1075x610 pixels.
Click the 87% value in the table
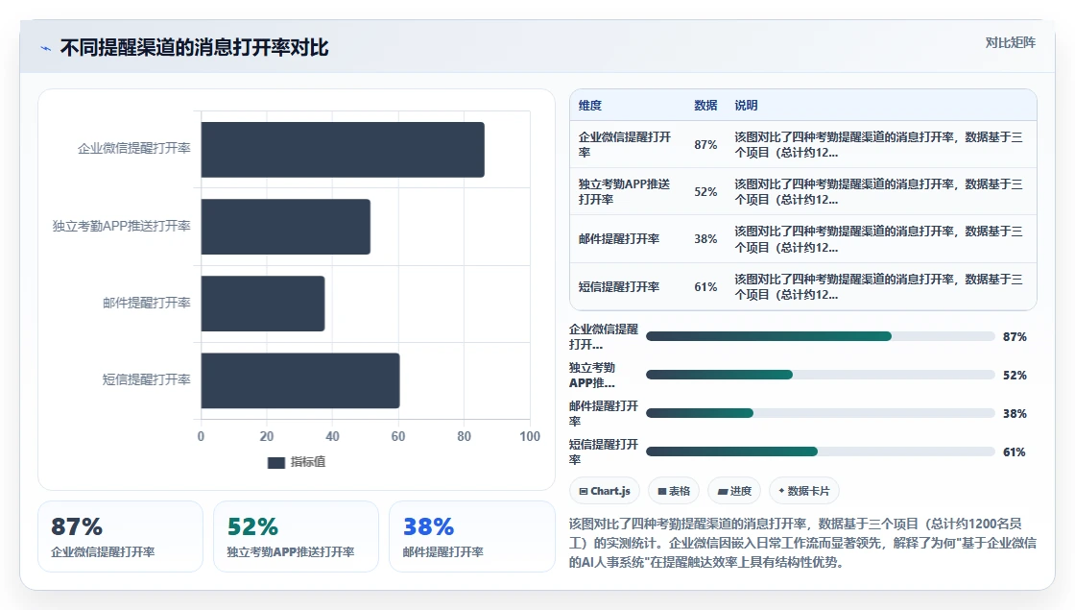click(x=705, y=145)
